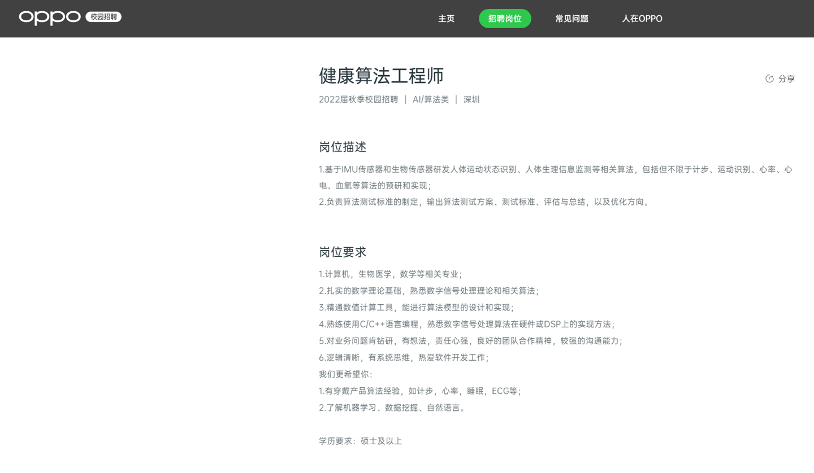Click the OPPO logo in the header

click(x=49, y=17)
